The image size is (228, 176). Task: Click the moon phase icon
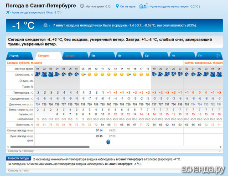(x=108, y=142)
